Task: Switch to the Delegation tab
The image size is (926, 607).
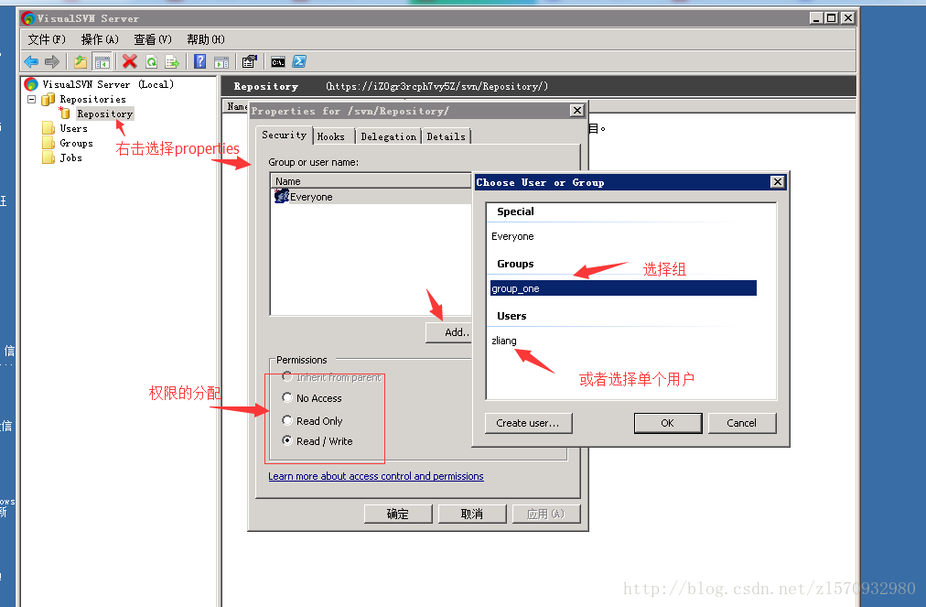Action: coord(389,136)
